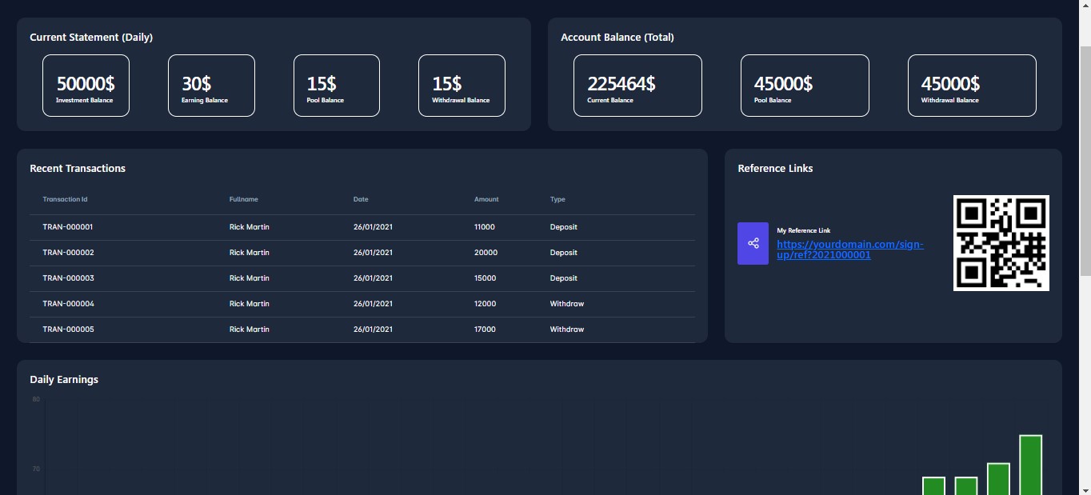1091x495 pixels.
Task: Click the total 45000$ Pool Balance card
Action: [x=804, y=86]
